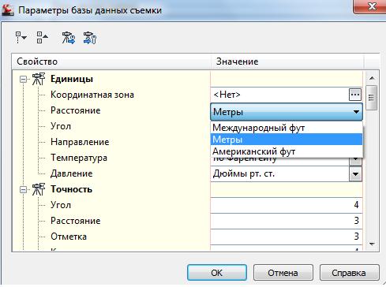The width and height of the screenshot is (386, 287).
Task: Collapse the Точность tree group
Action: 24,189
